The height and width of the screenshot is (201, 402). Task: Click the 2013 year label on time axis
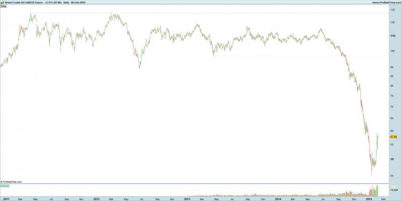(x=187, y=199)
